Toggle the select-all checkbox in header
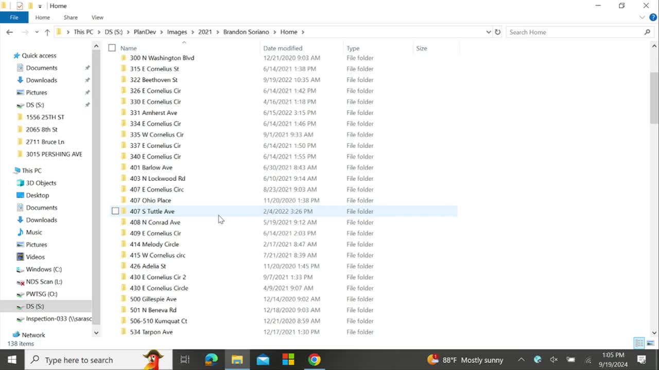Image resolution: width=659 pixels, height=370 pixels. pyautogui.click(x=112, y=48)
